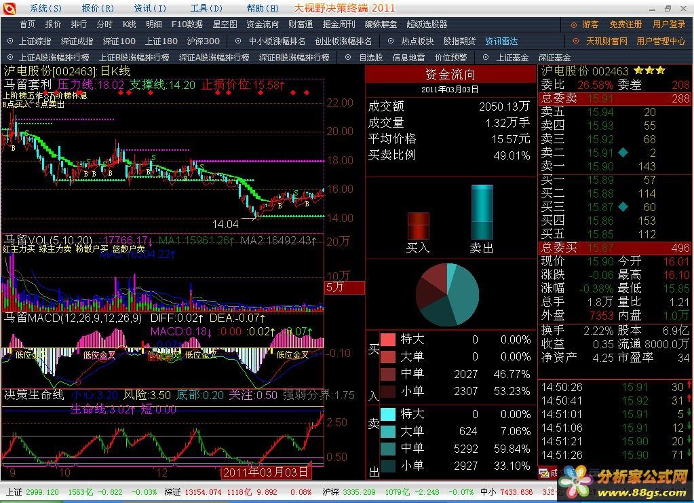Viewport: 694px width, 503px height.
Task: Click the capital flow pie chart
Action: pyautogui.click(x=447, y=295)
